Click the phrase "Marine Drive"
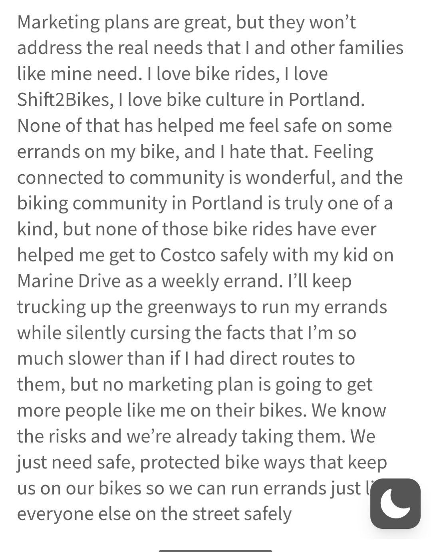 click(68, 281)
